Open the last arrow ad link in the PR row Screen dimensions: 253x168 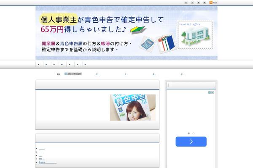(x=183, y=74)
